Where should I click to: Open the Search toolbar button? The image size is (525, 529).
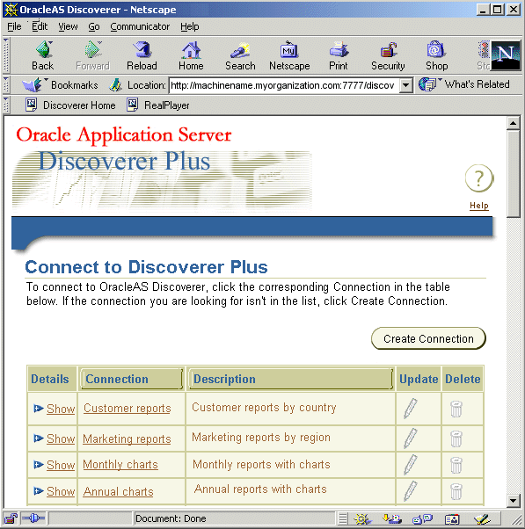pos(240,55)
